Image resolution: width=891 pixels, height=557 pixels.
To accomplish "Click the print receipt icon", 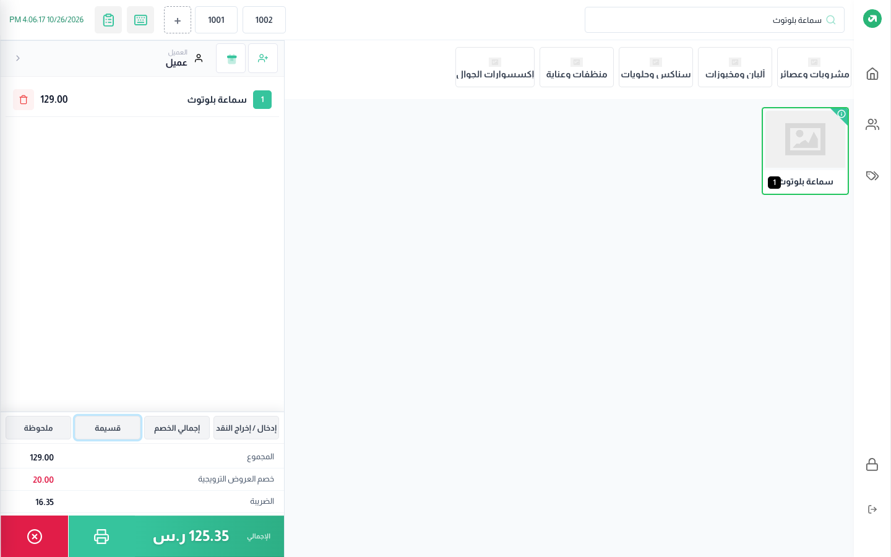I will [x=101, y=536].
